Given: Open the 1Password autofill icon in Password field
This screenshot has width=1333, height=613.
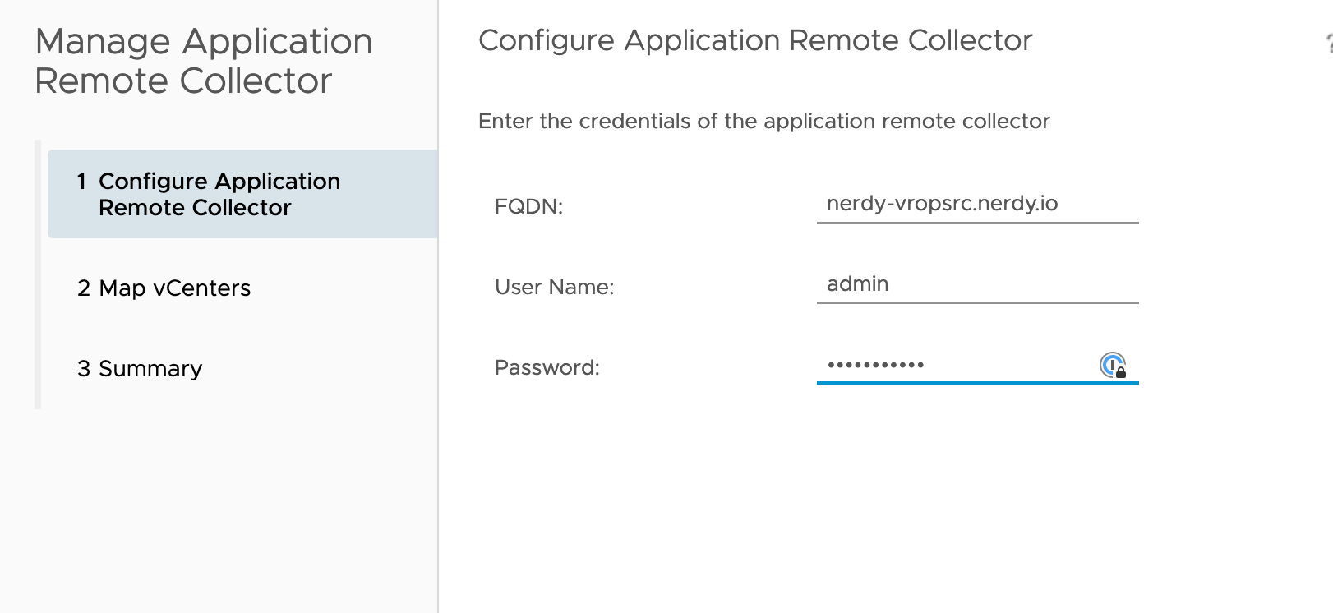Looking at the screenshot, I should tap(1113, 365).
